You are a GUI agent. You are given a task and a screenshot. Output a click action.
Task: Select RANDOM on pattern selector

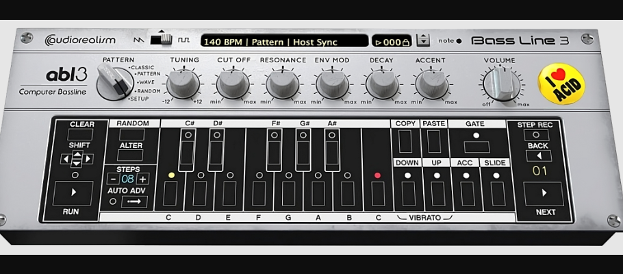[148, 91]
